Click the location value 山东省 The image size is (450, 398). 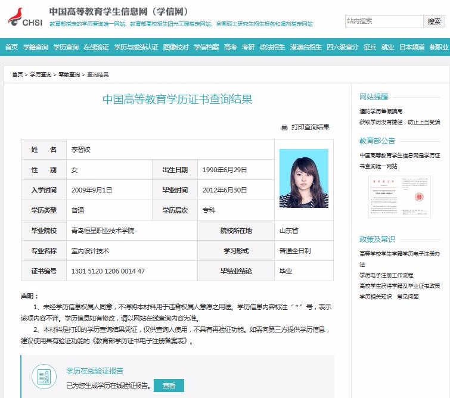[x=289, y=231]
